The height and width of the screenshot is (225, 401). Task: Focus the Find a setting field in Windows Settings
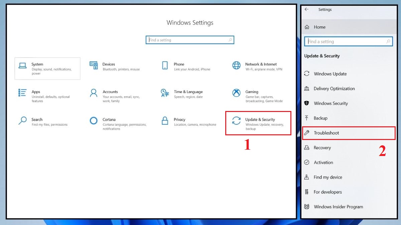click(190, 40)
